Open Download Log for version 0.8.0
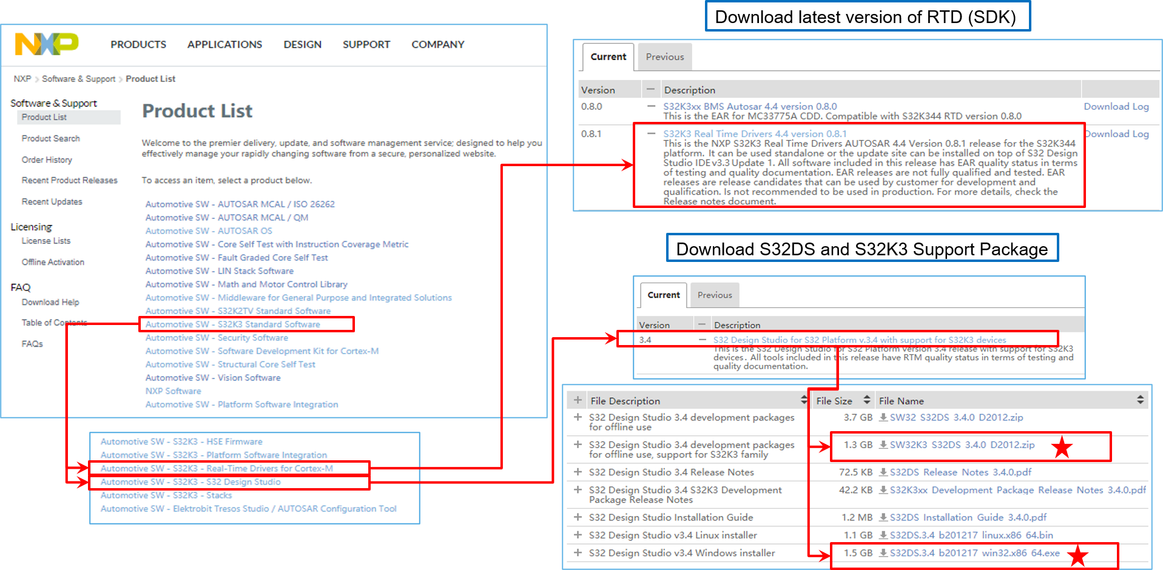 [x=1116, y=107]
